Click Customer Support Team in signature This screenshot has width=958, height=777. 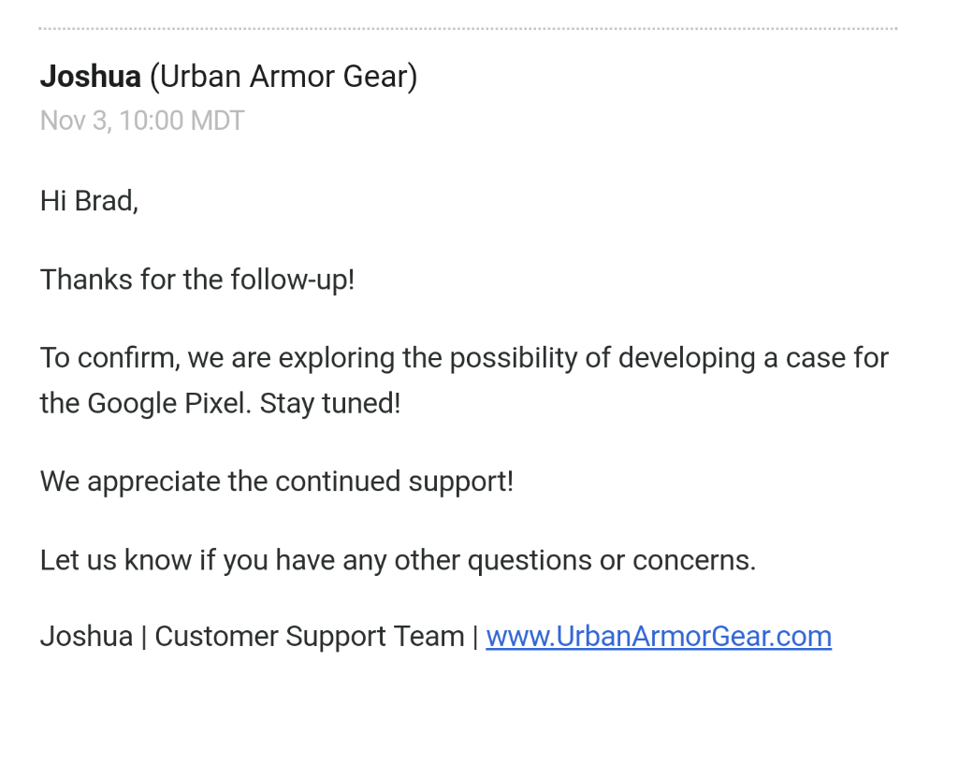coord(310,637)
